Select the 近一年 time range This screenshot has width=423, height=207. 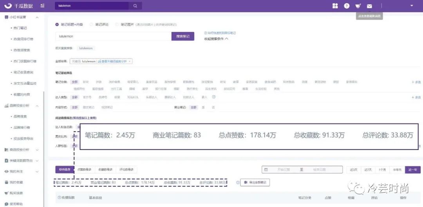413,170
